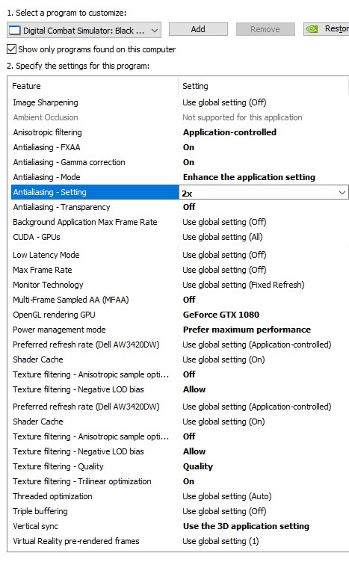The image size is (349, 562).
Task: Click the Add button
Action: (198, 29)
